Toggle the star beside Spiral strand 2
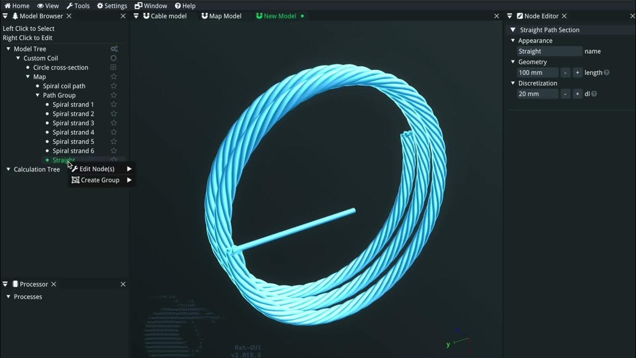This screenshot has width=636, height=358. pos(113,114)
